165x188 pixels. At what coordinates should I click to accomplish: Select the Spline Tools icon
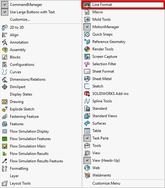(x=87, y=101)
